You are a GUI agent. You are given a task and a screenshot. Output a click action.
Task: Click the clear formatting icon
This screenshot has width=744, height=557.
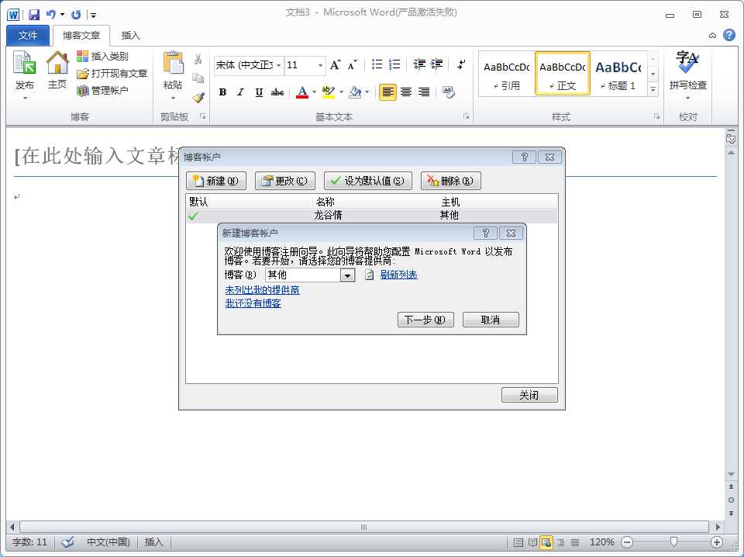(x=449, y=92)
